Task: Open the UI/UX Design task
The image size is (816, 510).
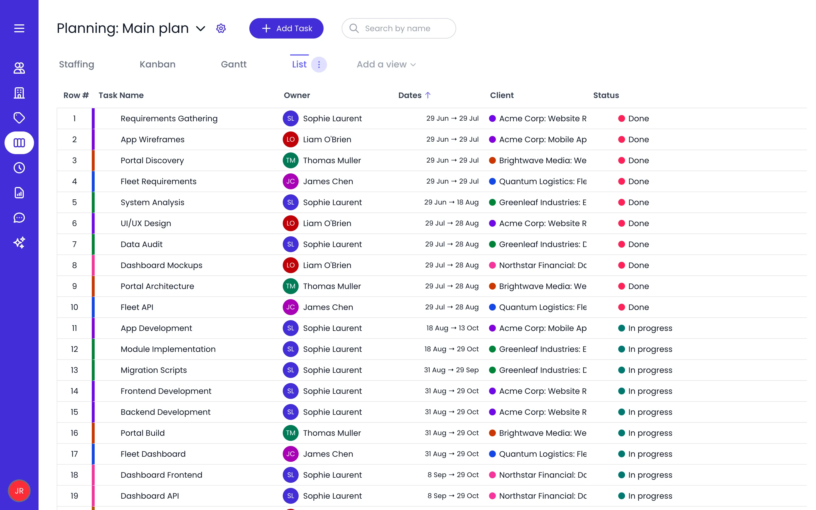Action: [x=146, y=223]
